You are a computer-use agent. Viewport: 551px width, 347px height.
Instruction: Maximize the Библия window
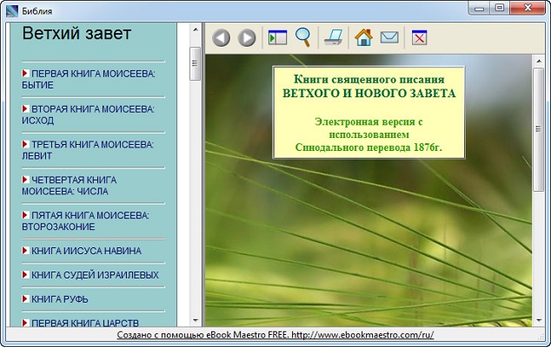[x=500, y=8]
